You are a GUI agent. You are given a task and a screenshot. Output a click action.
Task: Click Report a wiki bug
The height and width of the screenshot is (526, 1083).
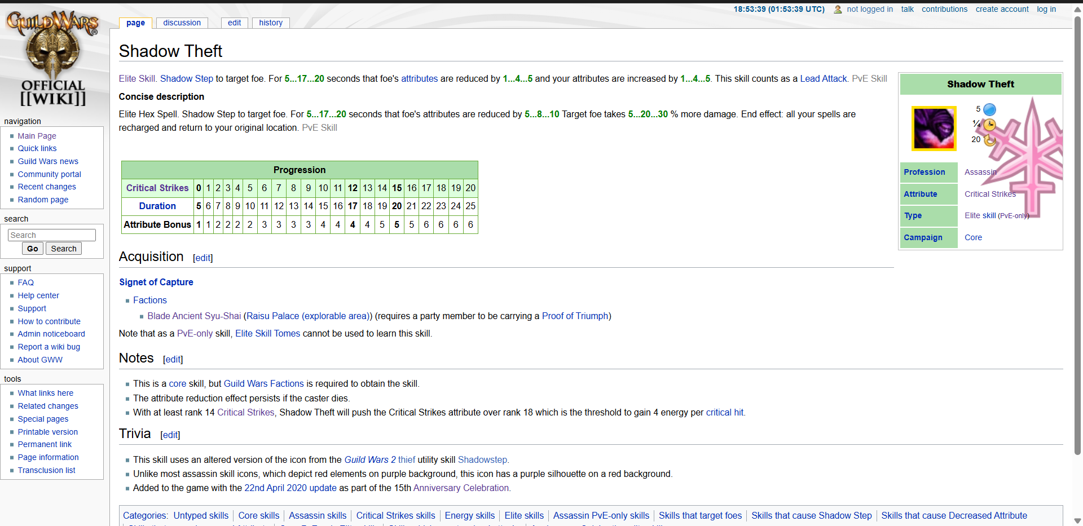click(x=49, y=347)
